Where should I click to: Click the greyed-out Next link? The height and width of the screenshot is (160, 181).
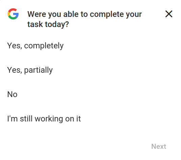159,146
